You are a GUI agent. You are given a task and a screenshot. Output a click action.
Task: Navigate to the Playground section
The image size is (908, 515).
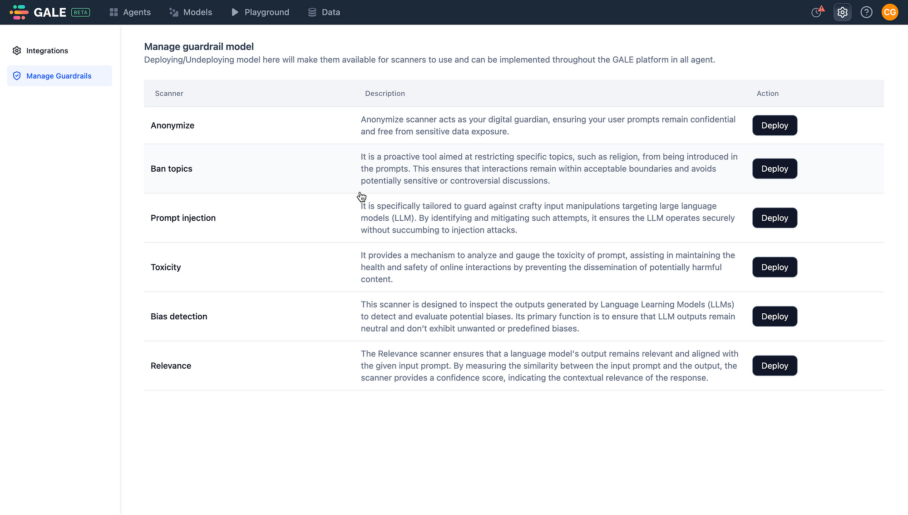266,12
